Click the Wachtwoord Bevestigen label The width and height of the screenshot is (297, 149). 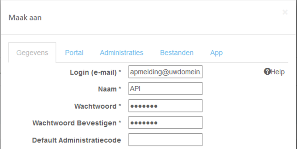tap(77, 123)
